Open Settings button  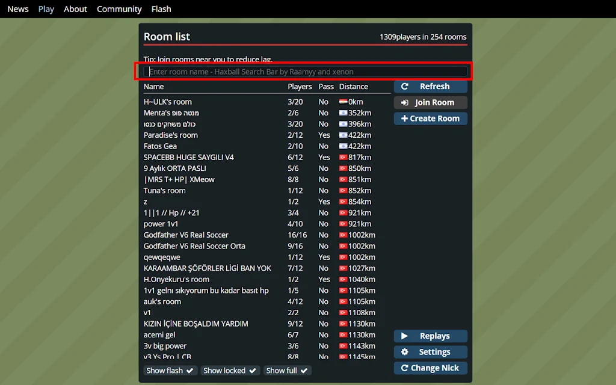pyautogui.click(x=431, y=352)
